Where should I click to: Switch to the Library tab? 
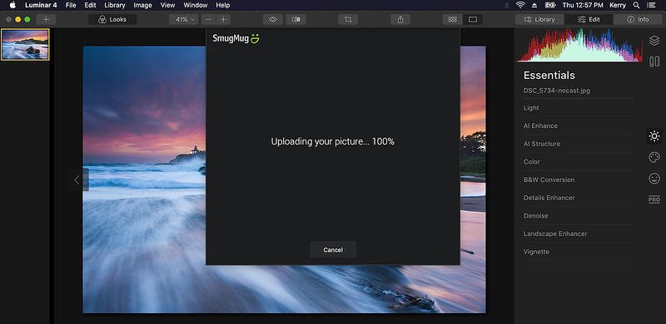[x=539, y=19]
